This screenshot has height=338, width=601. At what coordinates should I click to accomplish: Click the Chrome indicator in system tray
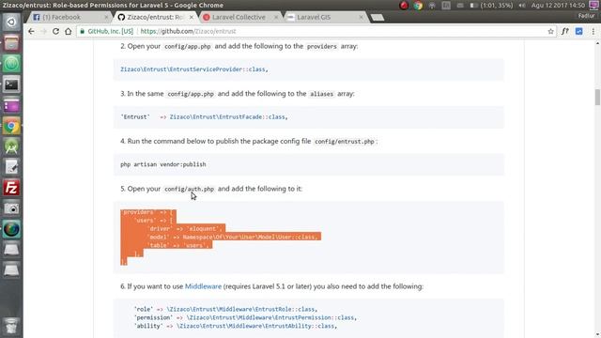pos(418,6)
